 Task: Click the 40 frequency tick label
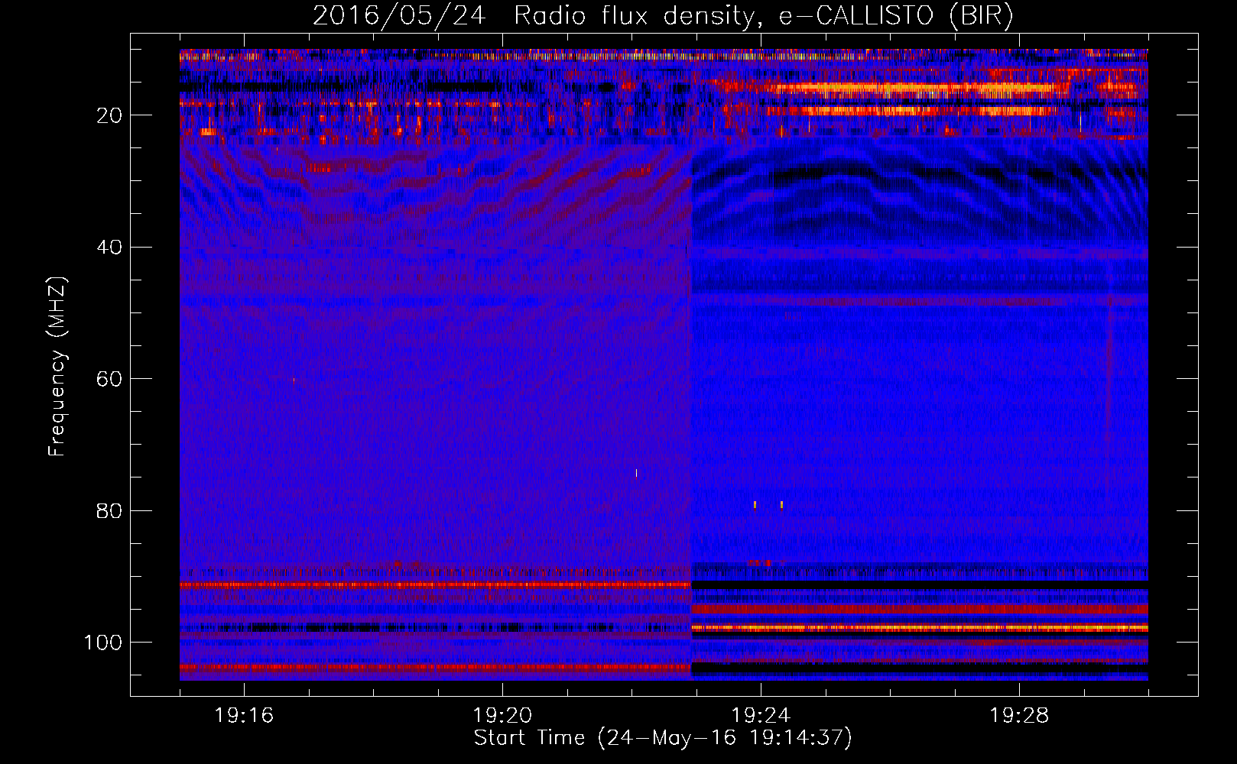coord(110,248)
